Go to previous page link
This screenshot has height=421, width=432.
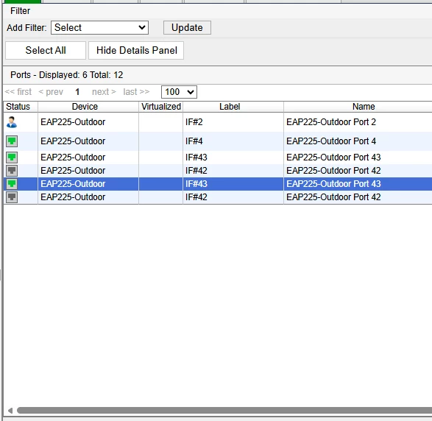[x=51, y=92]
